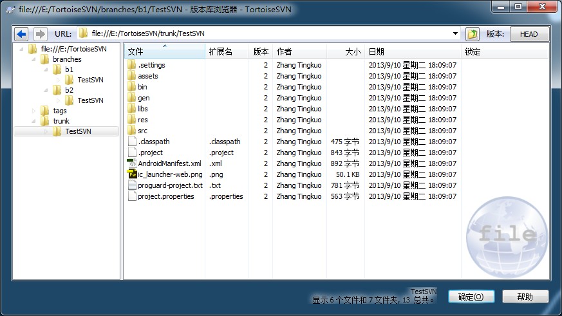This screenshot has width=562, height=316.
Task: Sort by 大小 column header
Action: [346, 51]
